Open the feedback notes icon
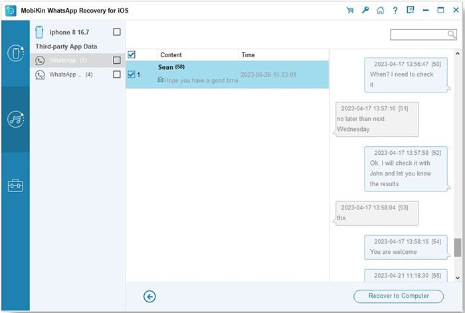 (x=411, y=11)
